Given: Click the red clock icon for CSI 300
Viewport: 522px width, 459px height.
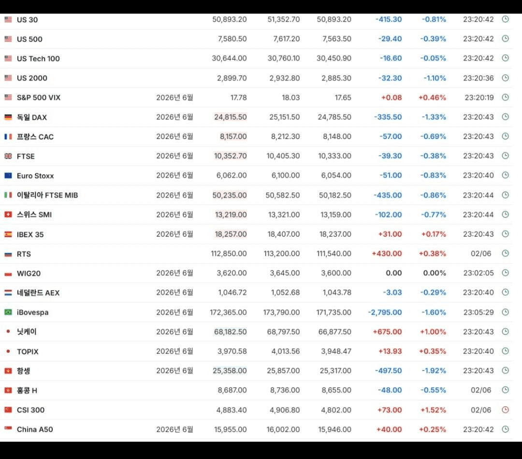Looking at the screenshot, I should click(x=505, y=410).
